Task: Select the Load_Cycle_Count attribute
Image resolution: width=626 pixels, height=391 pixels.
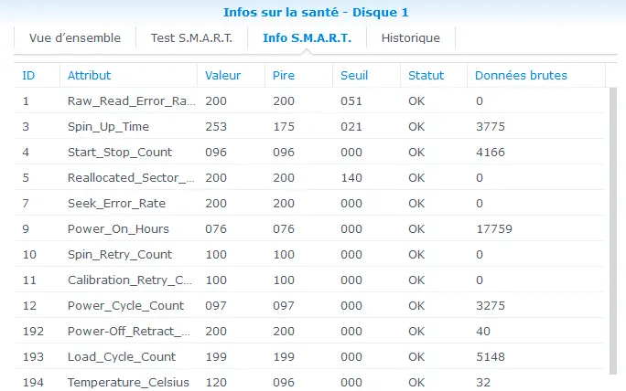Action: coord(122,356)
